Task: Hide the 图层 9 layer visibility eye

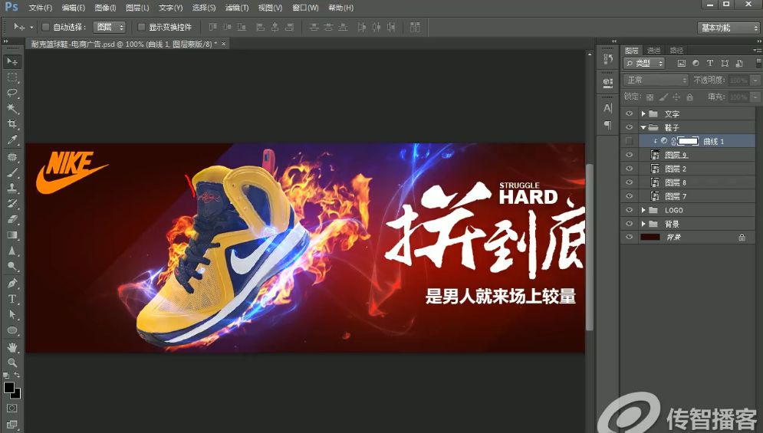Action: pyautogui.click(x=629, y=155)
